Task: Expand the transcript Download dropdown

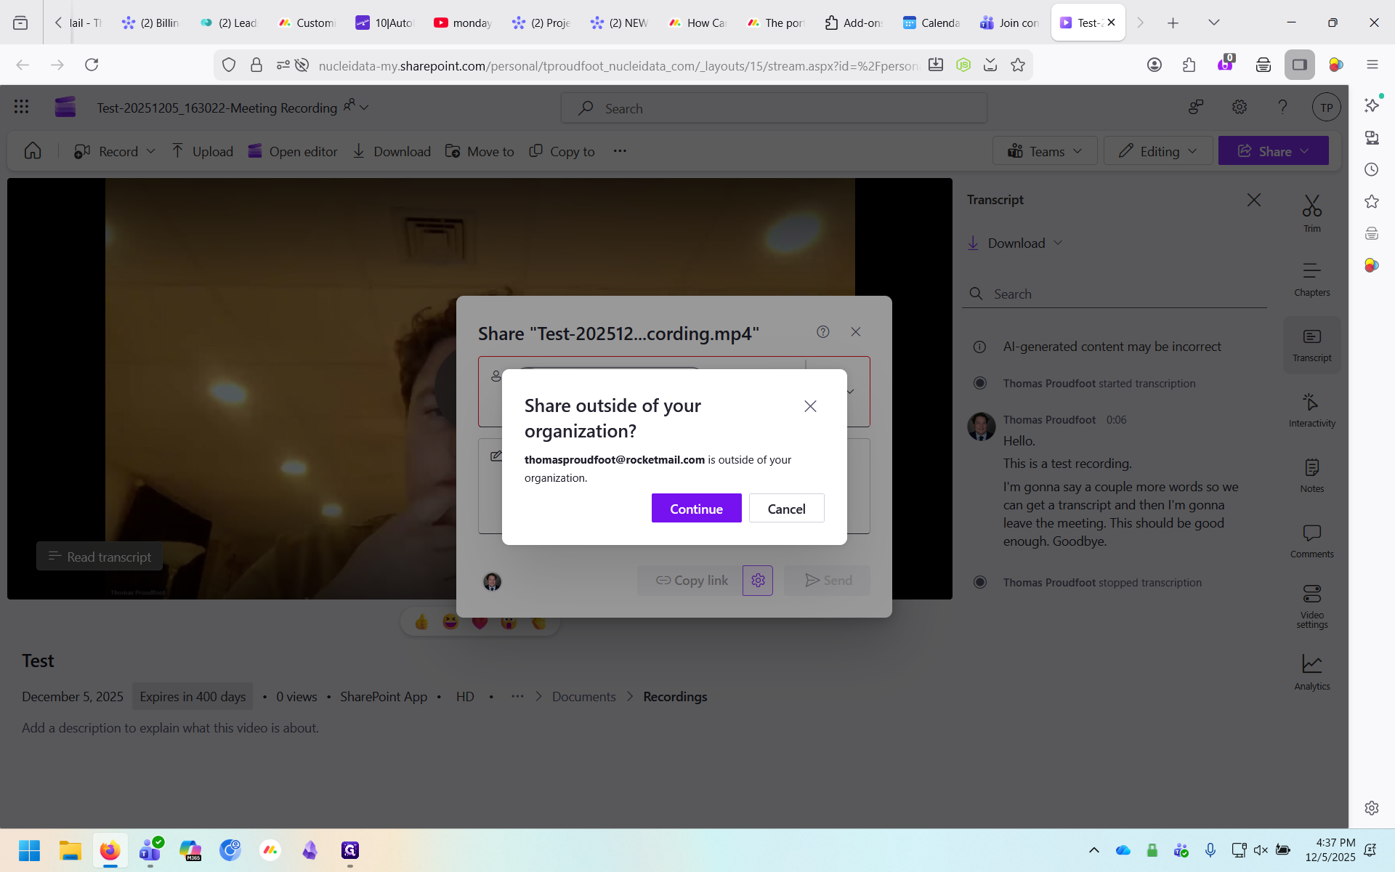Action: click(x=1016, y=243)
